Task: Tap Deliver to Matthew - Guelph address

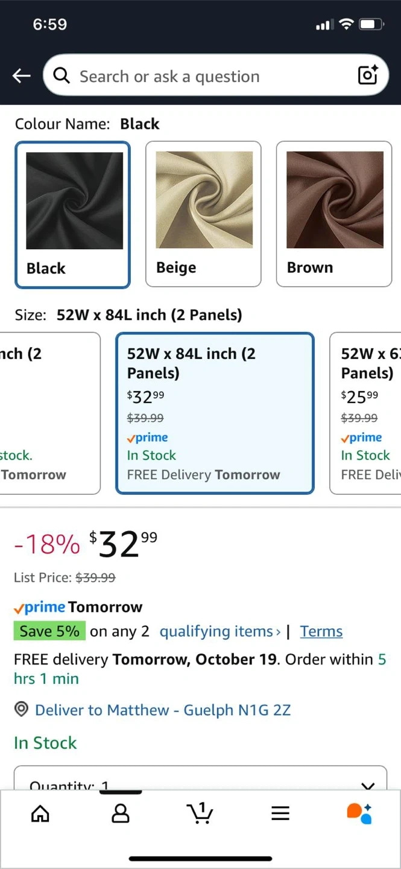Action: [163, 710]
